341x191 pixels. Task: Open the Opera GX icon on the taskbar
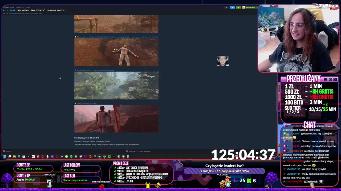(x=57, y=157)
